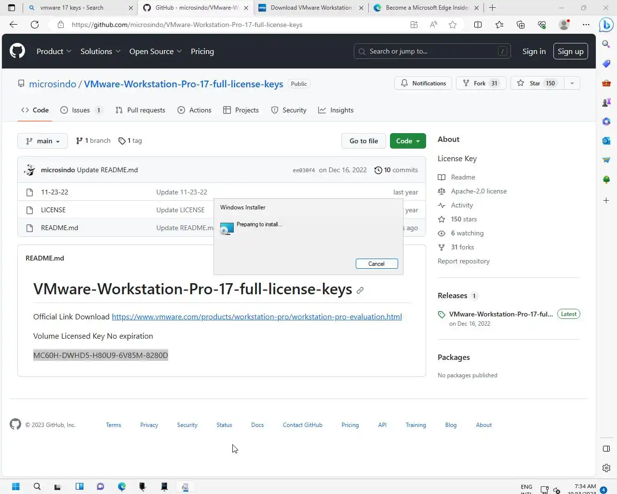Click Cancel in Windows Installer dialog

point(376,264)
